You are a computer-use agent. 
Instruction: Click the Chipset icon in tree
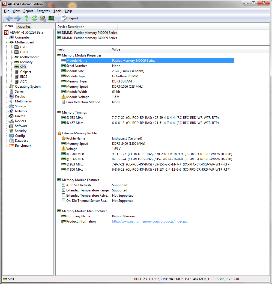pos(16,72)
